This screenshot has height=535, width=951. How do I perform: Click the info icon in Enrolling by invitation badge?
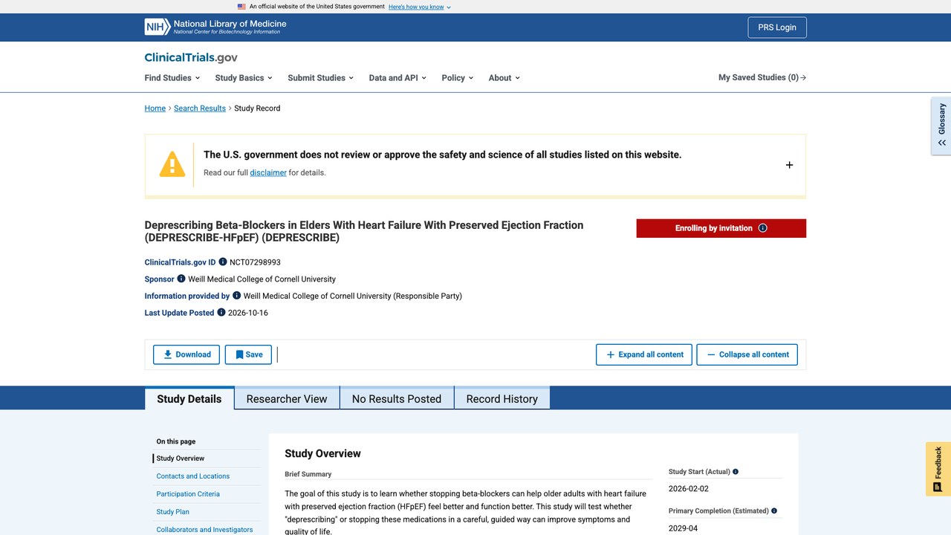[x=762, y=228]
